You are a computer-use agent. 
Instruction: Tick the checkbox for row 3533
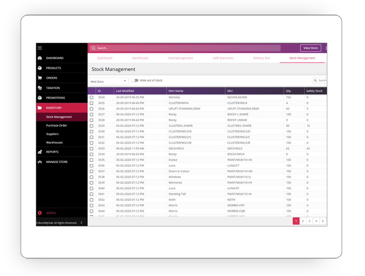click(x=92, y=149)
